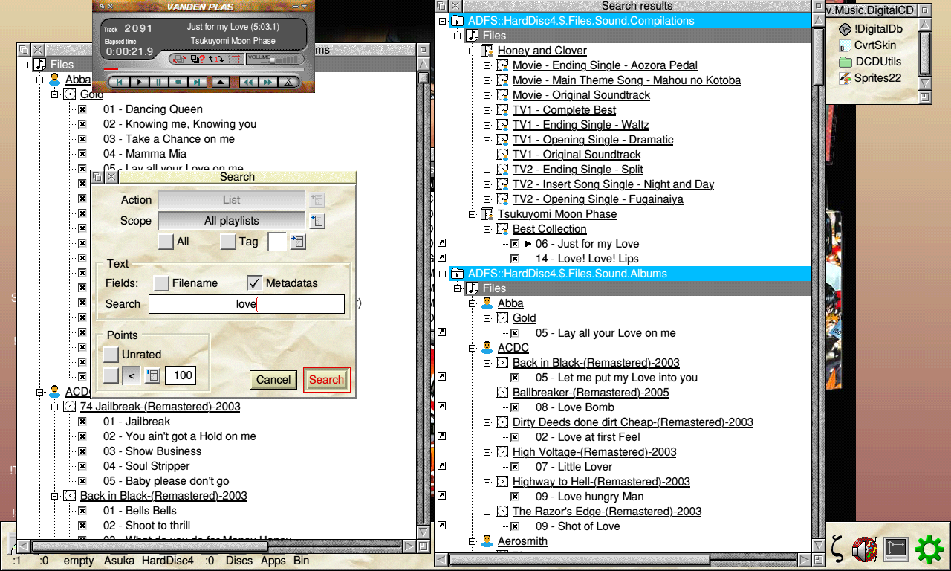Toggle the repeat-one icon in the player

[x=215, y=59]
